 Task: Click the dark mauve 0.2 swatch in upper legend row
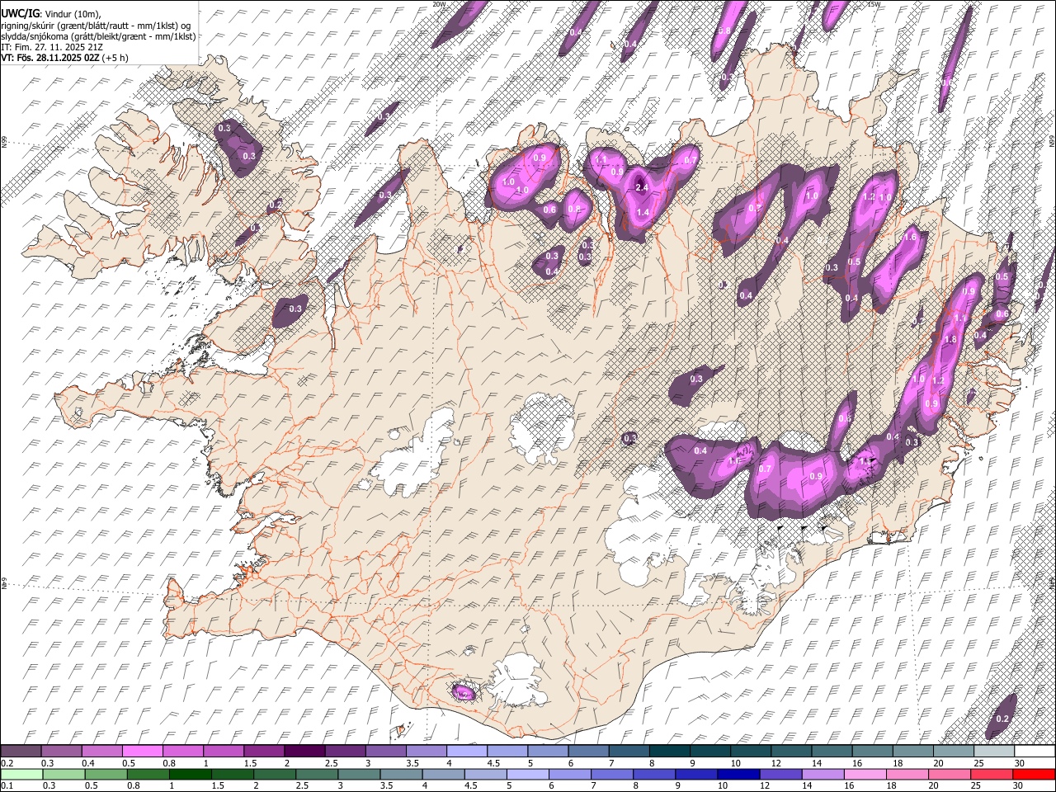(21, 751)
